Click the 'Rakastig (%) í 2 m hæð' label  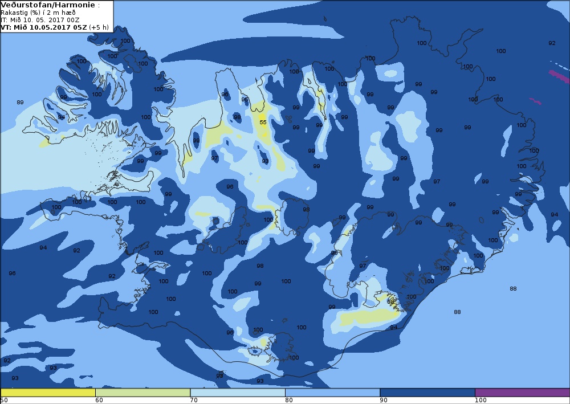pyautogui.click(x=38, y=13)
